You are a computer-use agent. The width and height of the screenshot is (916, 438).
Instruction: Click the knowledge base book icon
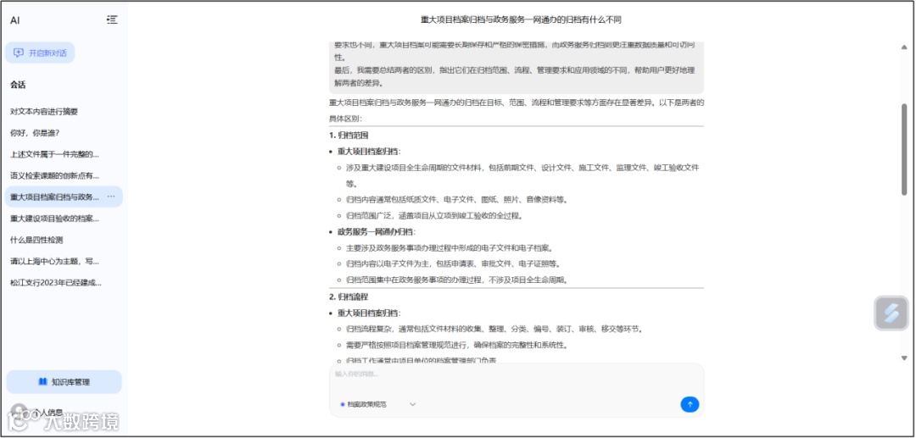coord(42,381)
